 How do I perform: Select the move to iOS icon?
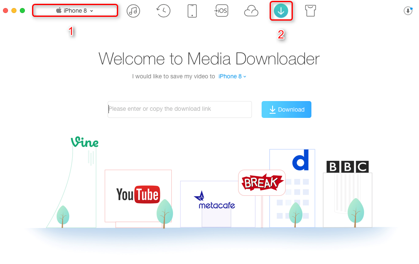tap(221, 11)
